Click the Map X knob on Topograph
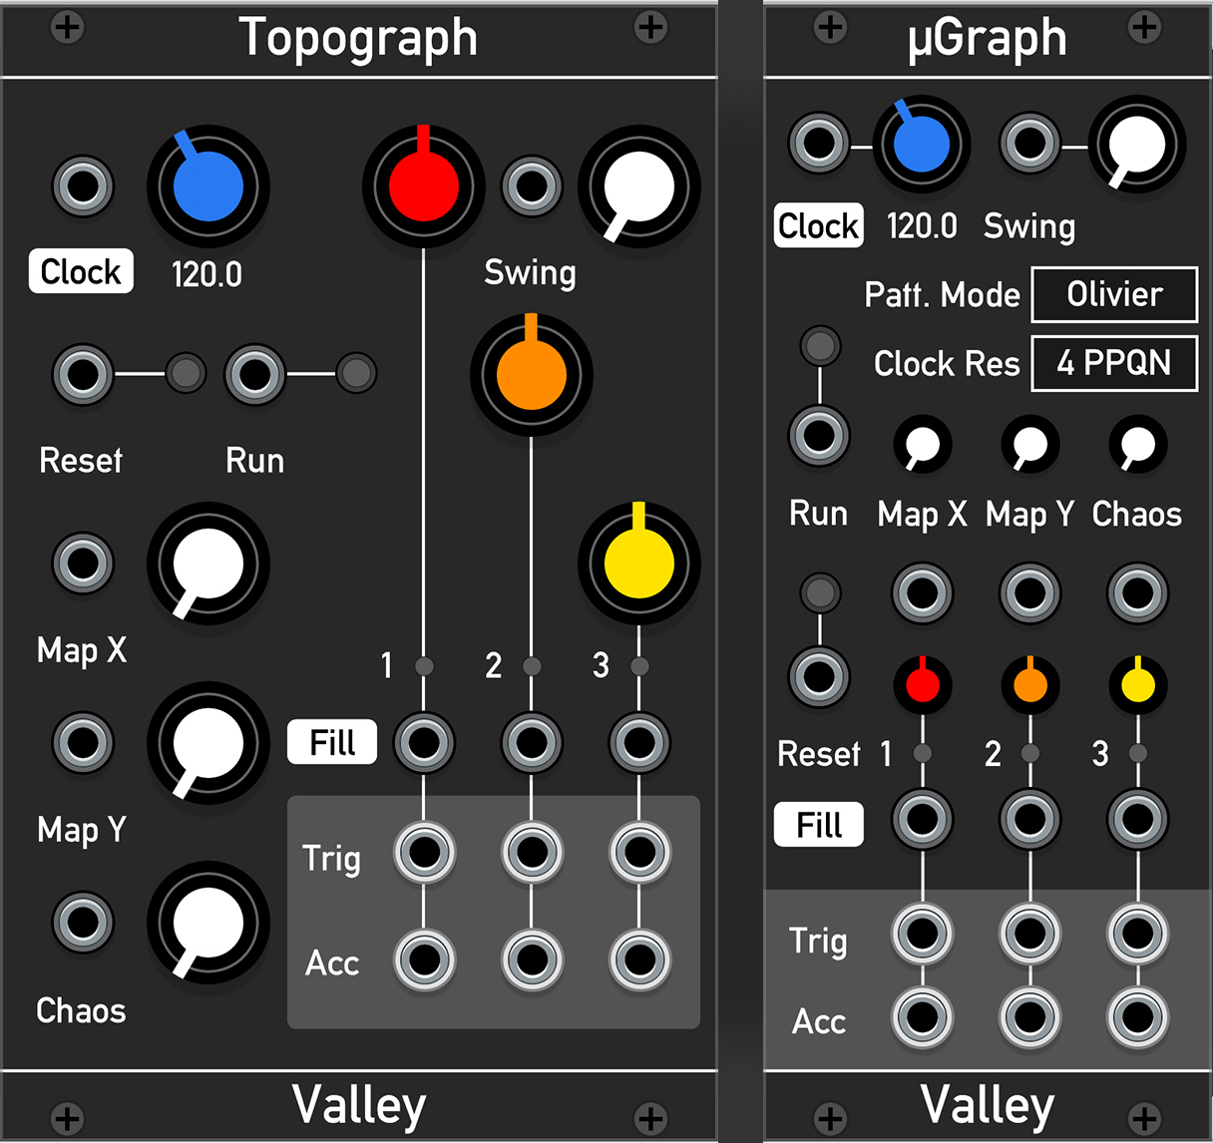This screenshot has width=1213, height=1143. [x=206, y=564]
